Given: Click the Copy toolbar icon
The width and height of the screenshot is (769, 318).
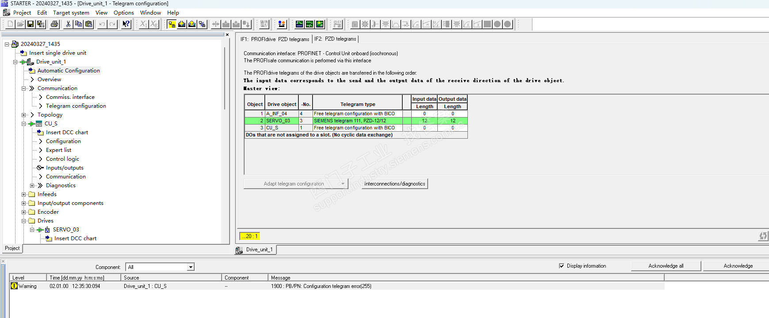Looking at the screenshot, I should [x=78, y=24].
